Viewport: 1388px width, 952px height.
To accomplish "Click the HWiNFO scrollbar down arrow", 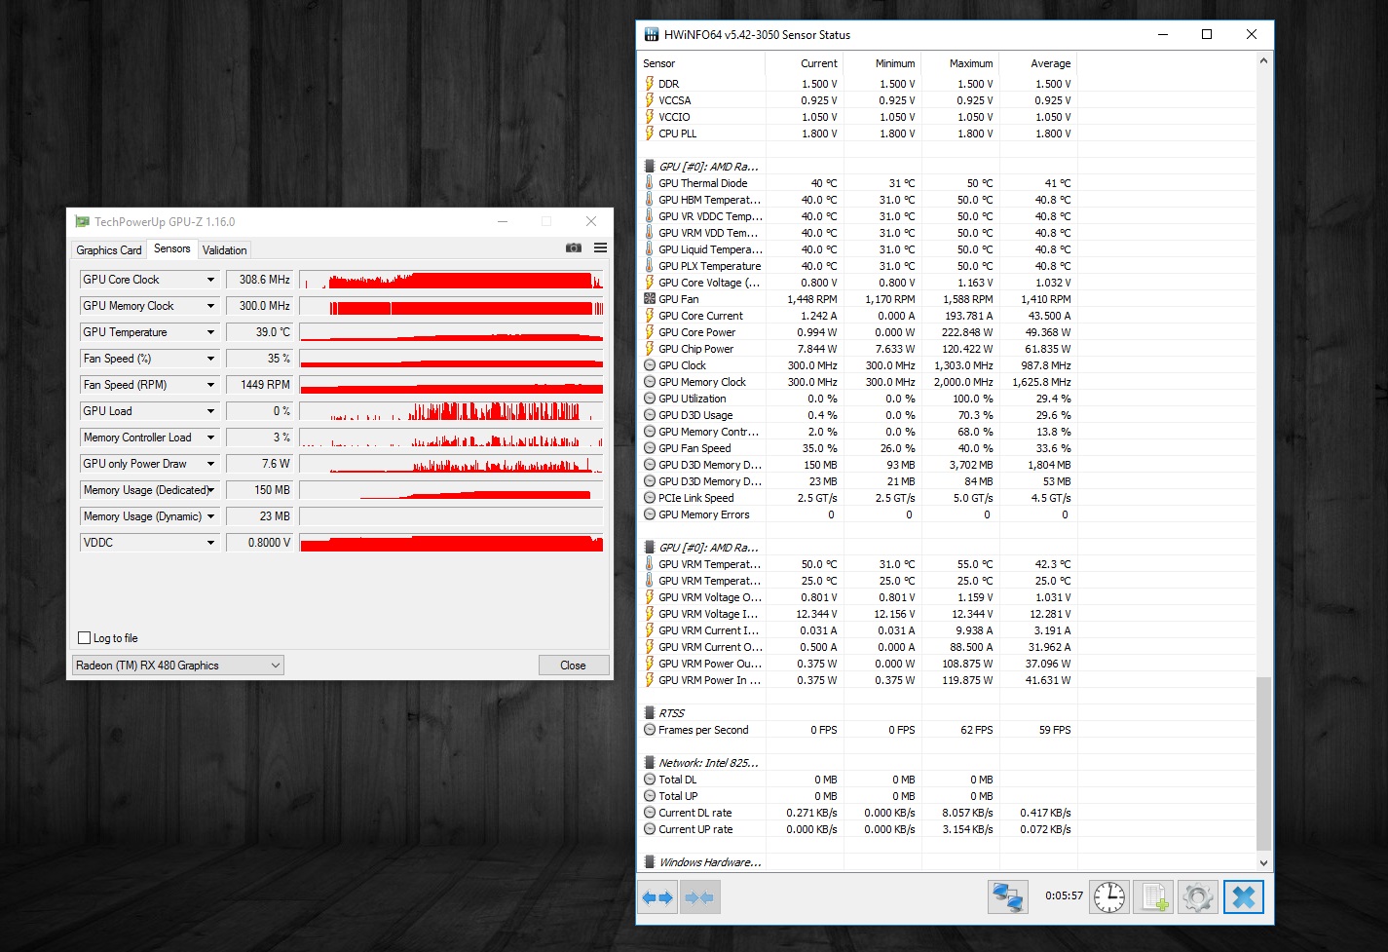I will coord(1263,862).
